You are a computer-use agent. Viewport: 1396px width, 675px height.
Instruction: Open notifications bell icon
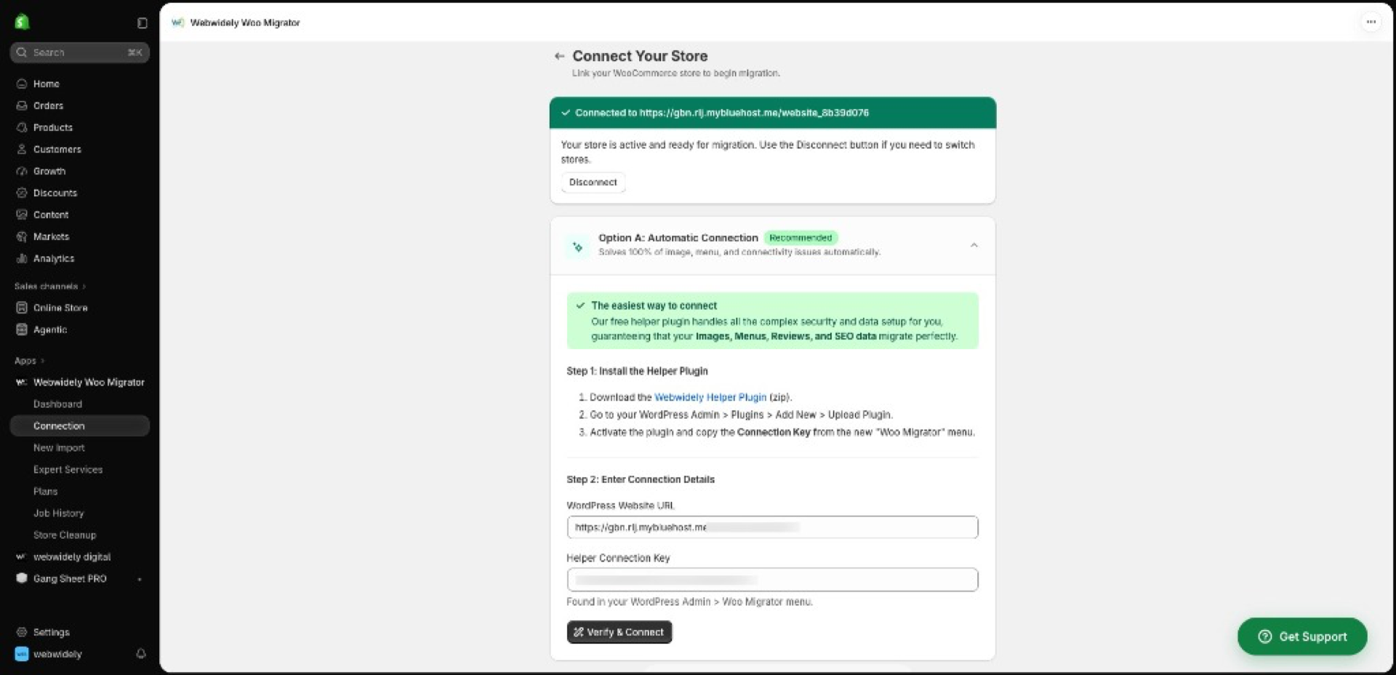coord(141,654)
